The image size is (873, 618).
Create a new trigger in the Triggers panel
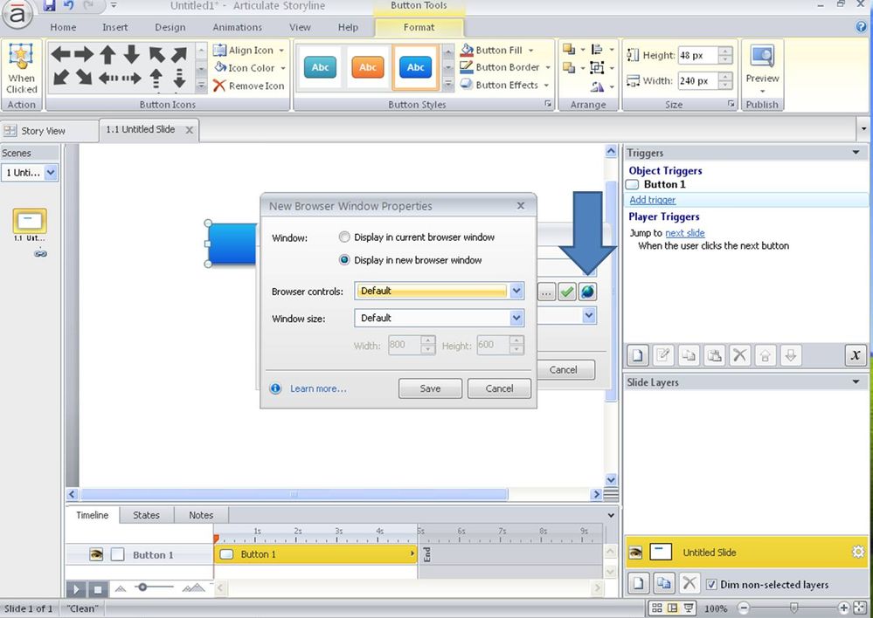point(637,355)
